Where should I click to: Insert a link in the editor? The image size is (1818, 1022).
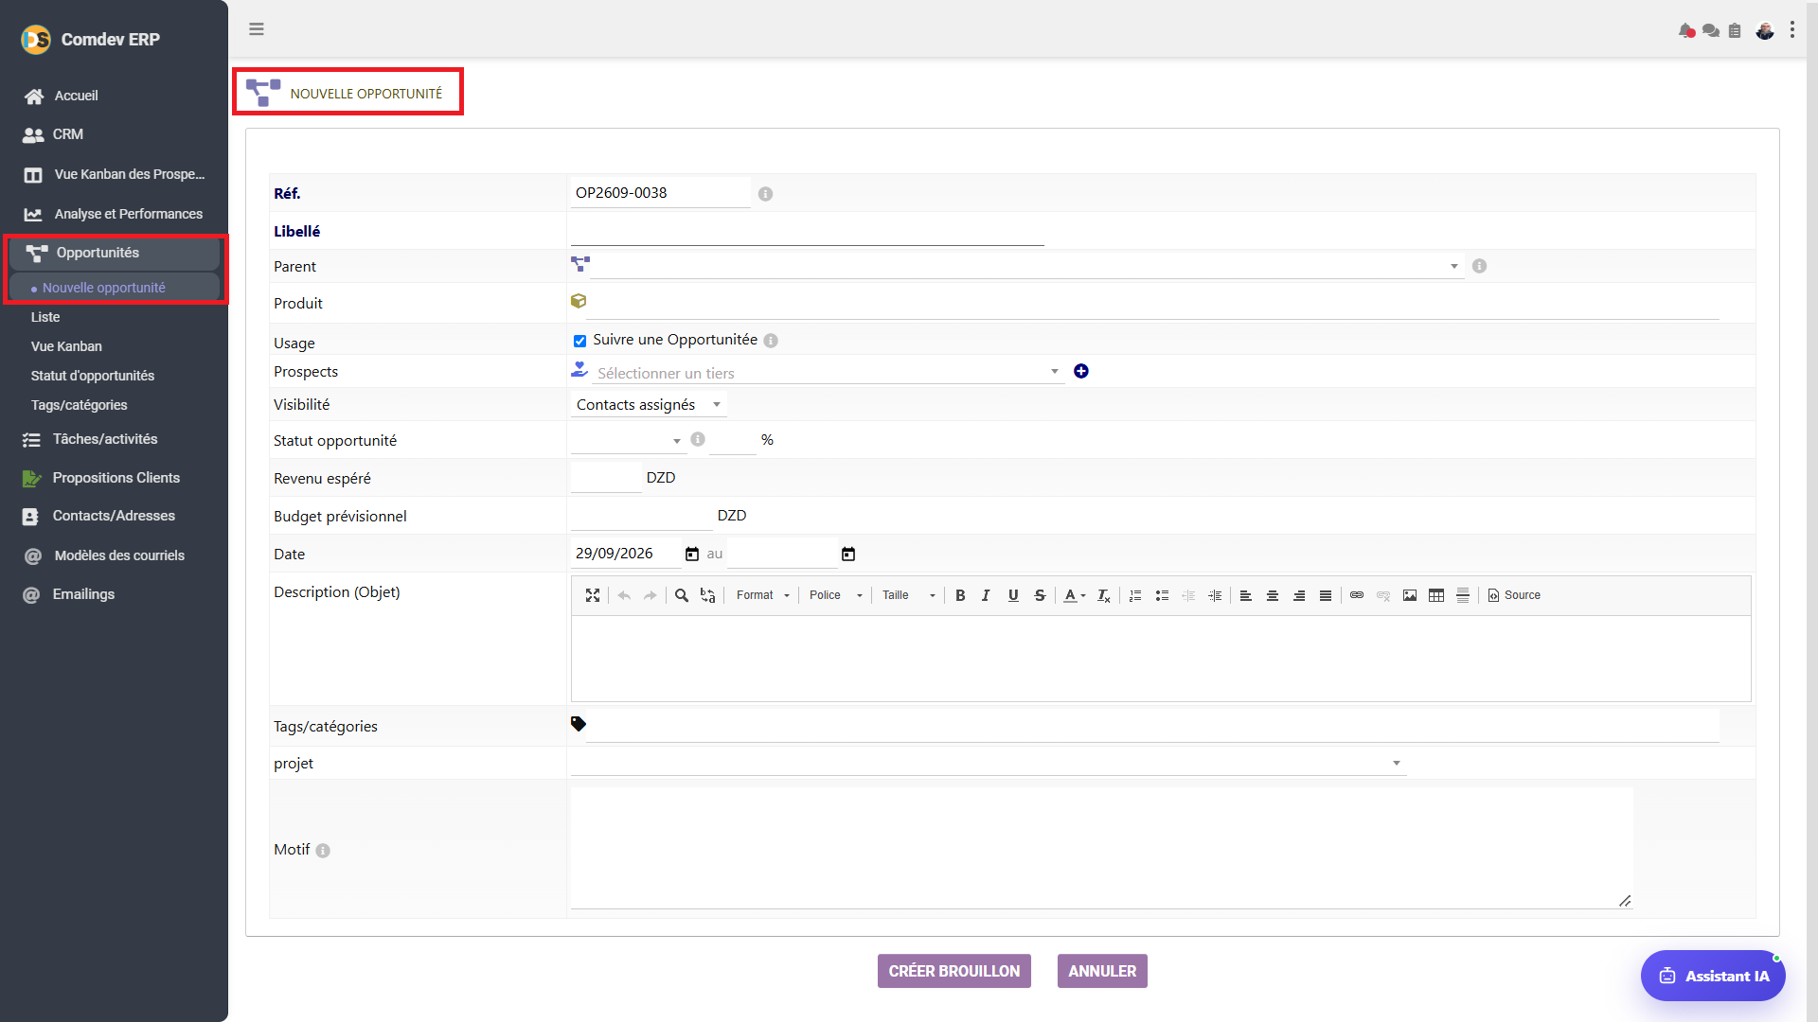1357,595
